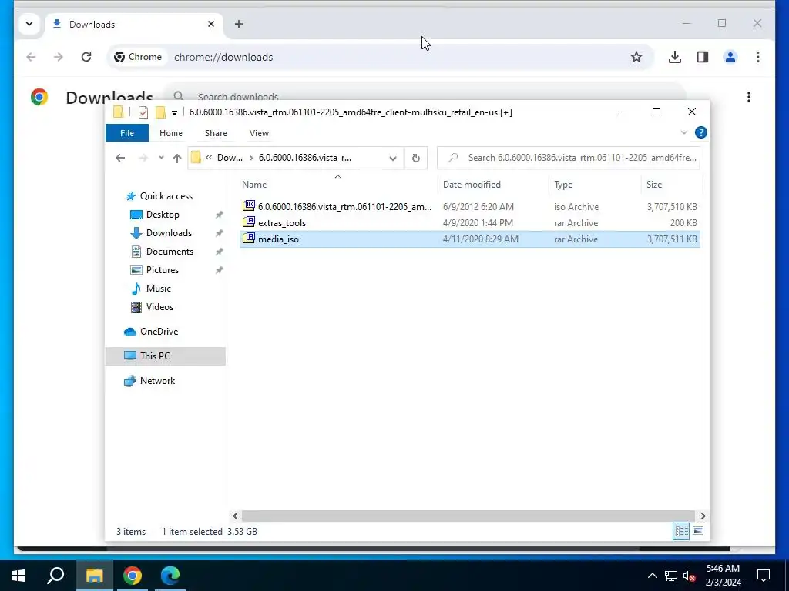Sort by Size column

(x=671, y=185)
